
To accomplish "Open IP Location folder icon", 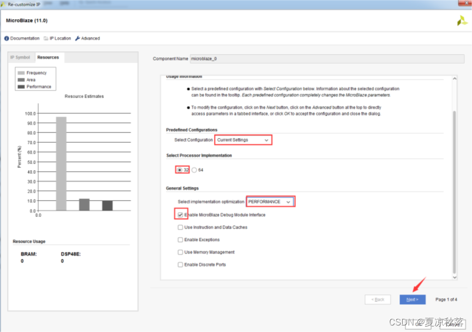I will [46, 39].
